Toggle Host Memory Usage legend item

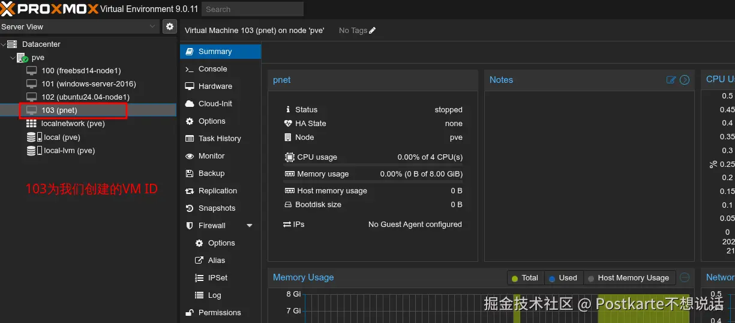(x=628, y=278)
